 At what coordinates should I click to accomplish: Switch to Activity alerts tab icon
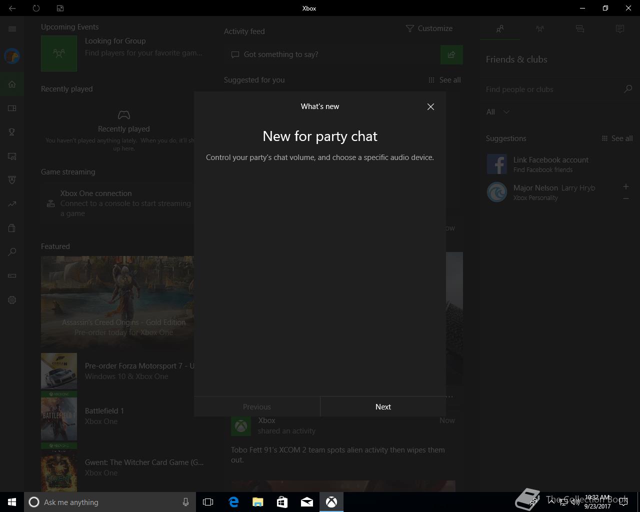point(620,29)
